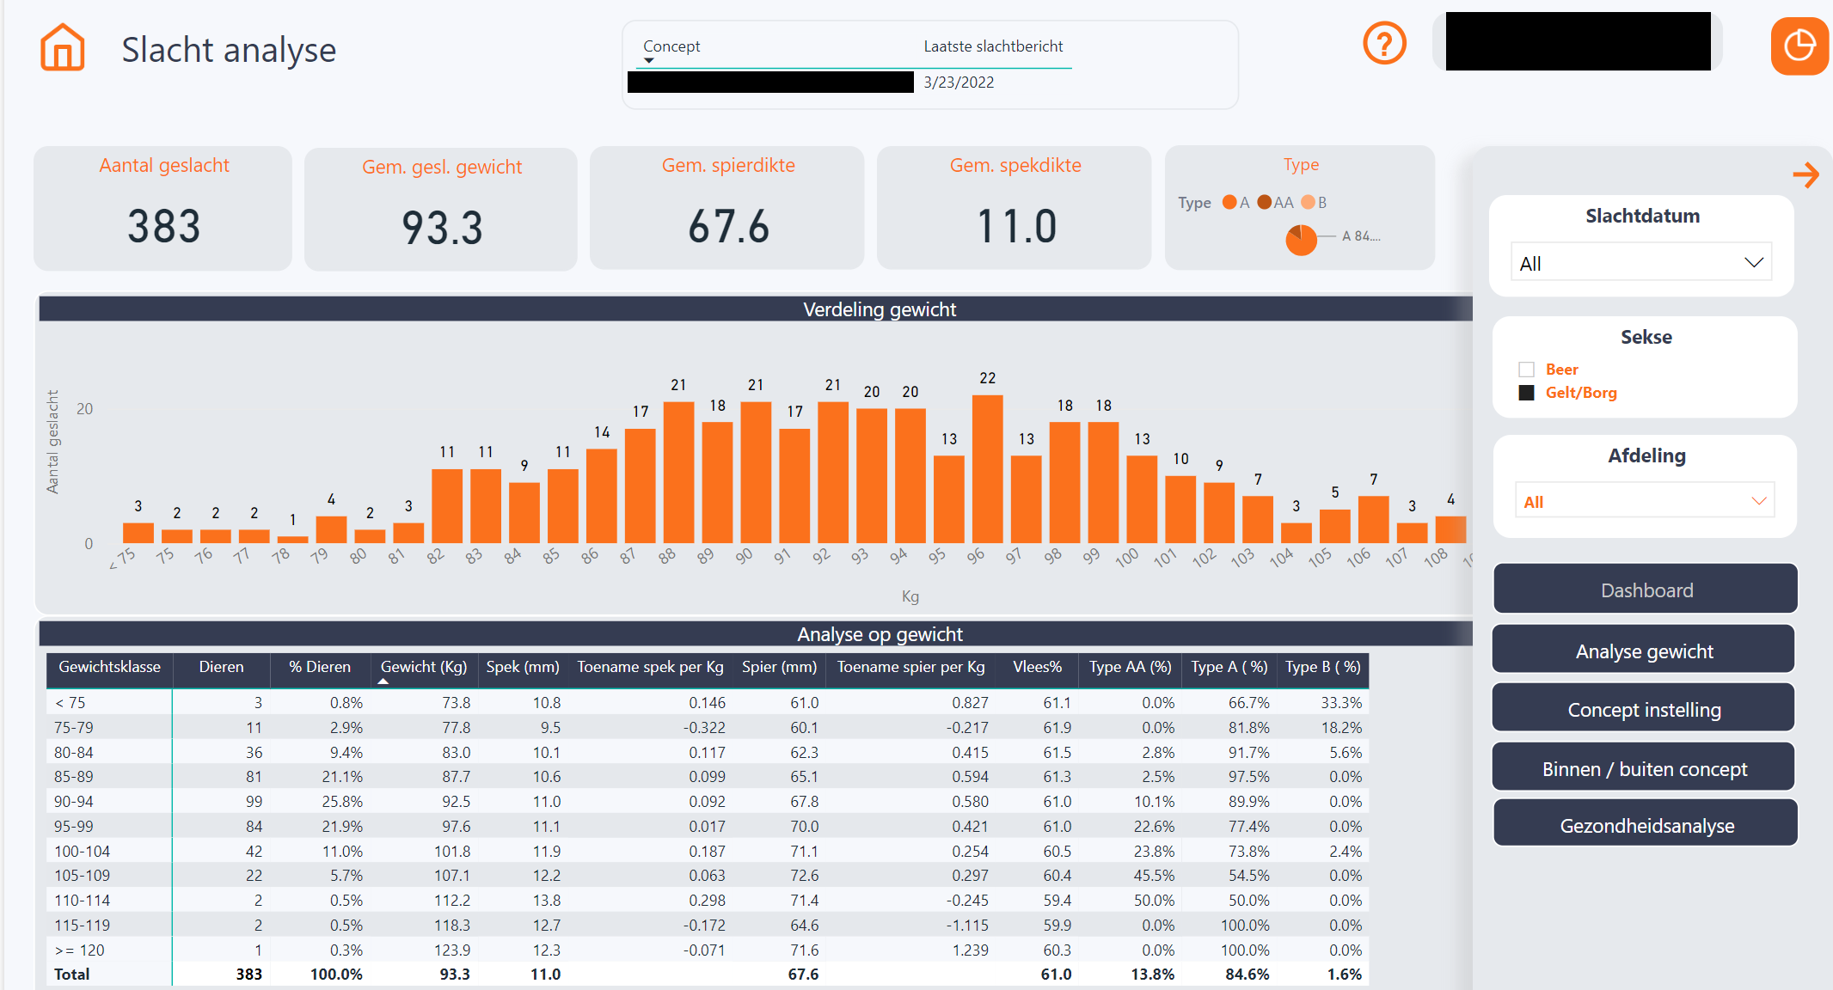
Task: Select the 85-89 weight class row
Action: pyautogui.click(x=707, y=776)
